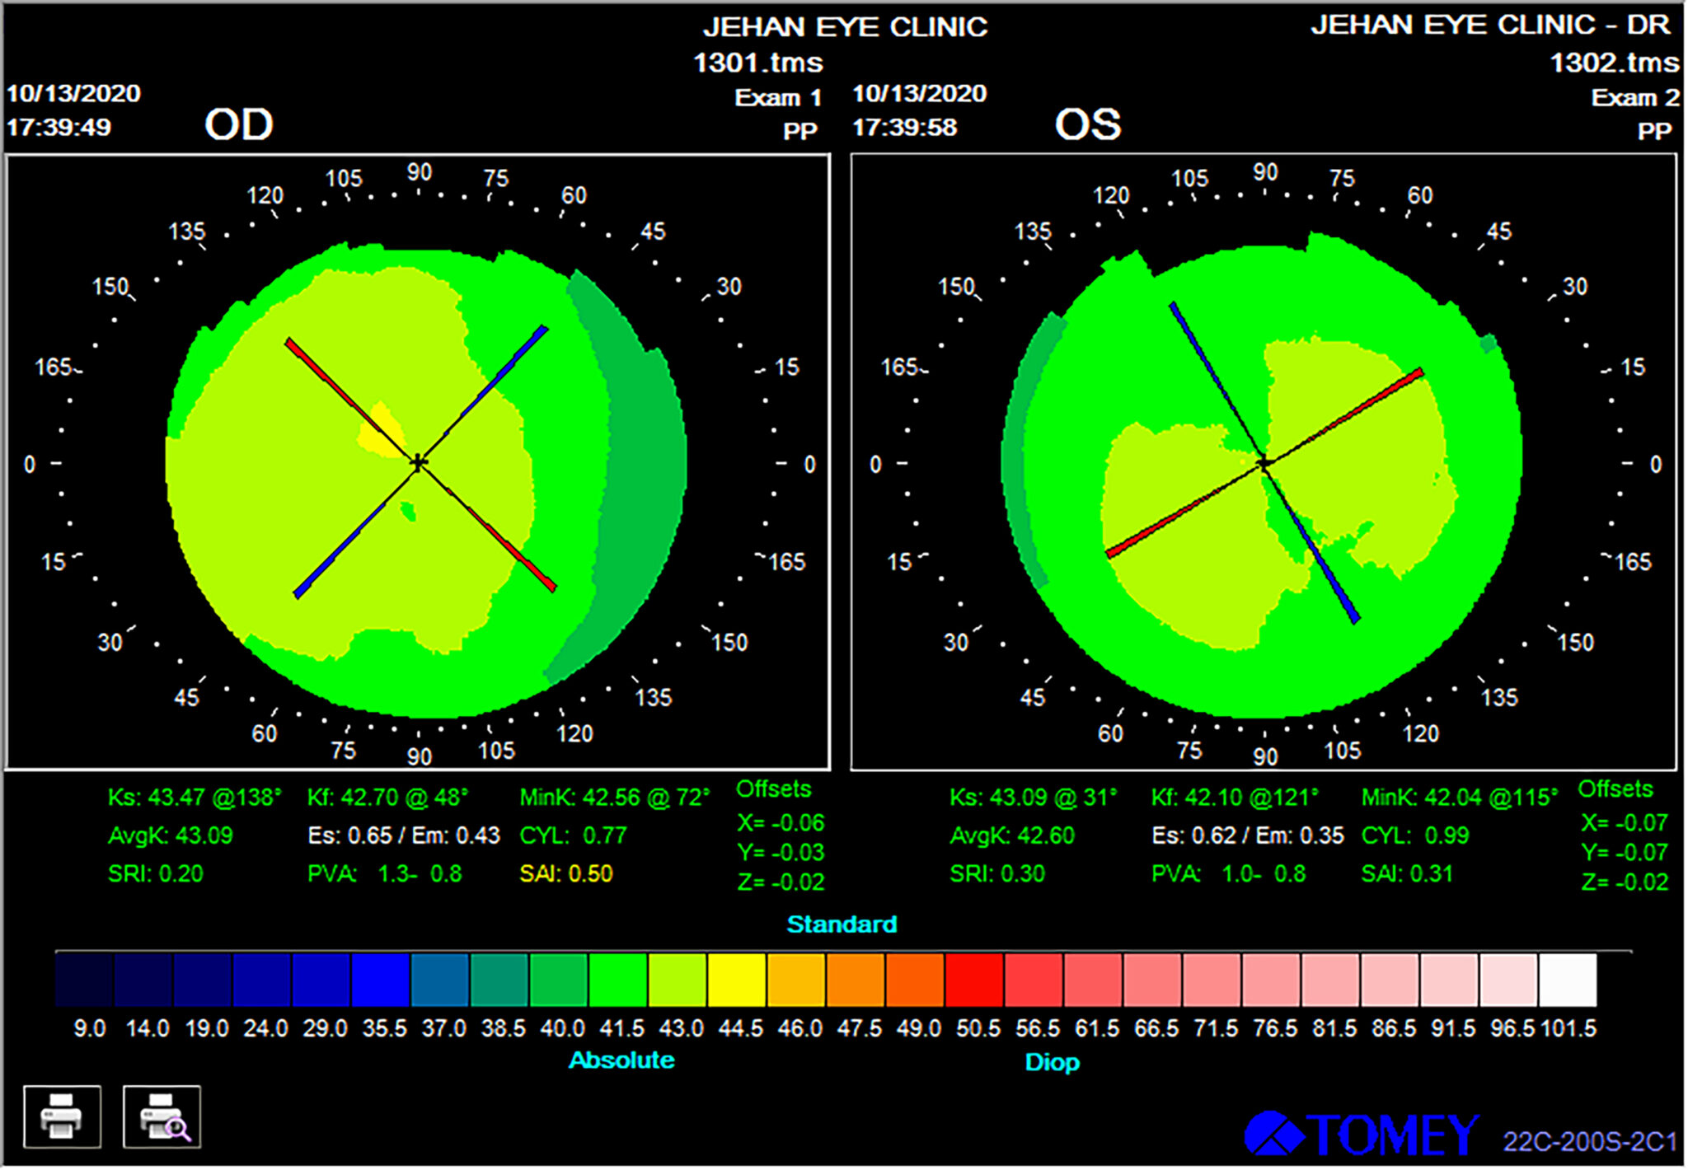The width and height of the screenshot is (1688, 1170).
Task: Click 'Y= -0.07' offset value
Action: click(x=1625, y=852)
